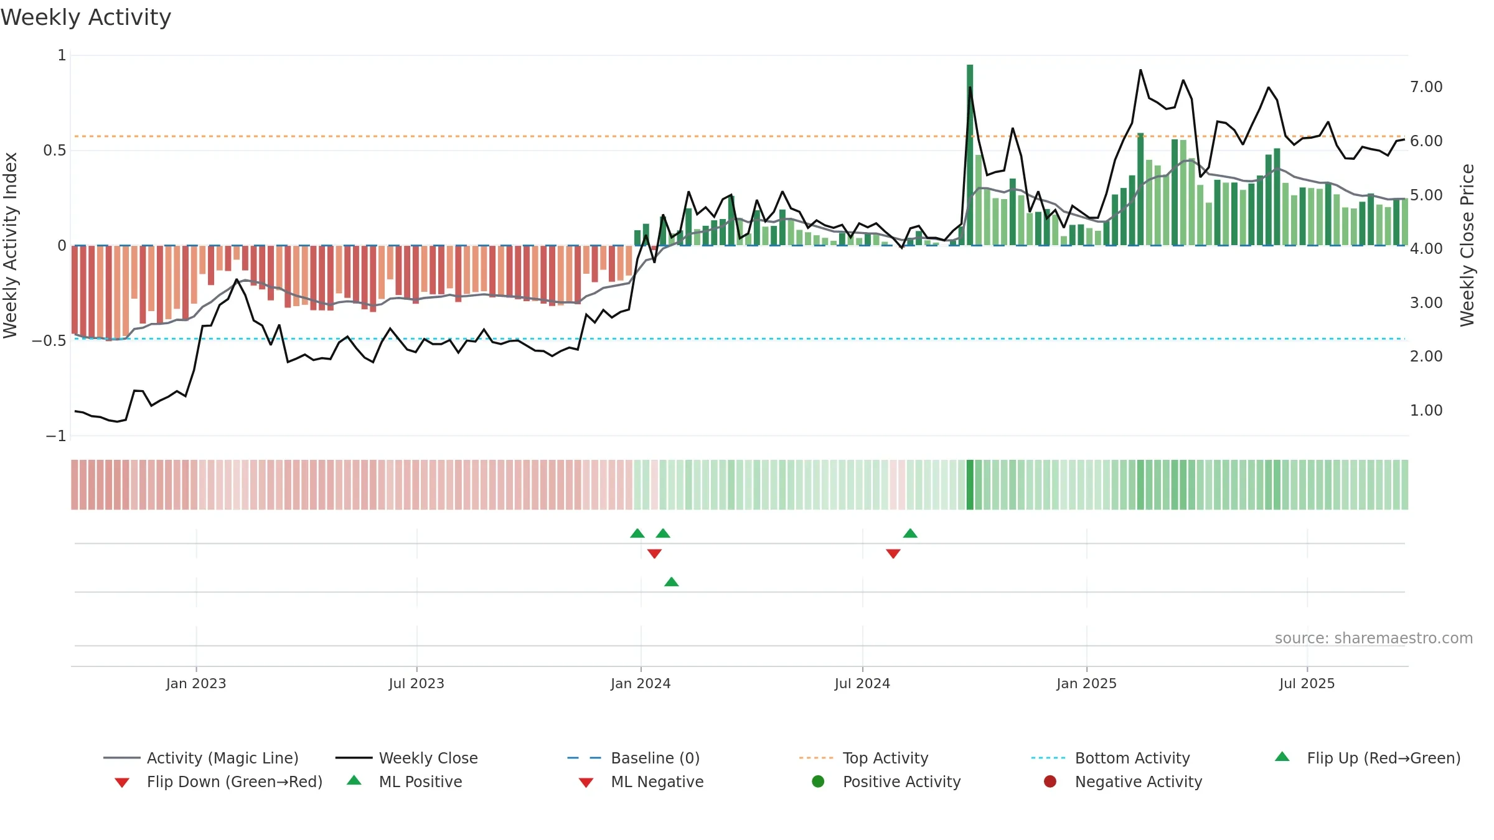
Task: Click the ML Negative red triangle legend icon
Action: [x=586, y=783]
